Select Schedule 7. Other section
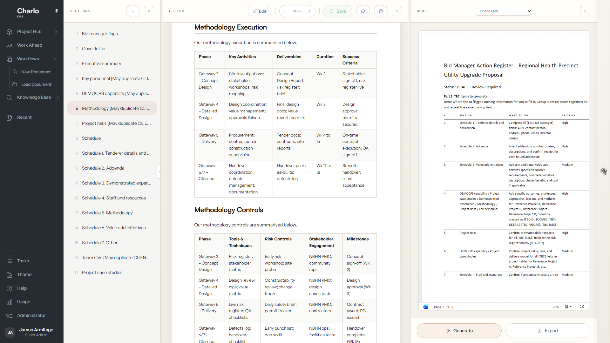The height and width of the screenshot is (343, 610). [112, 243]
